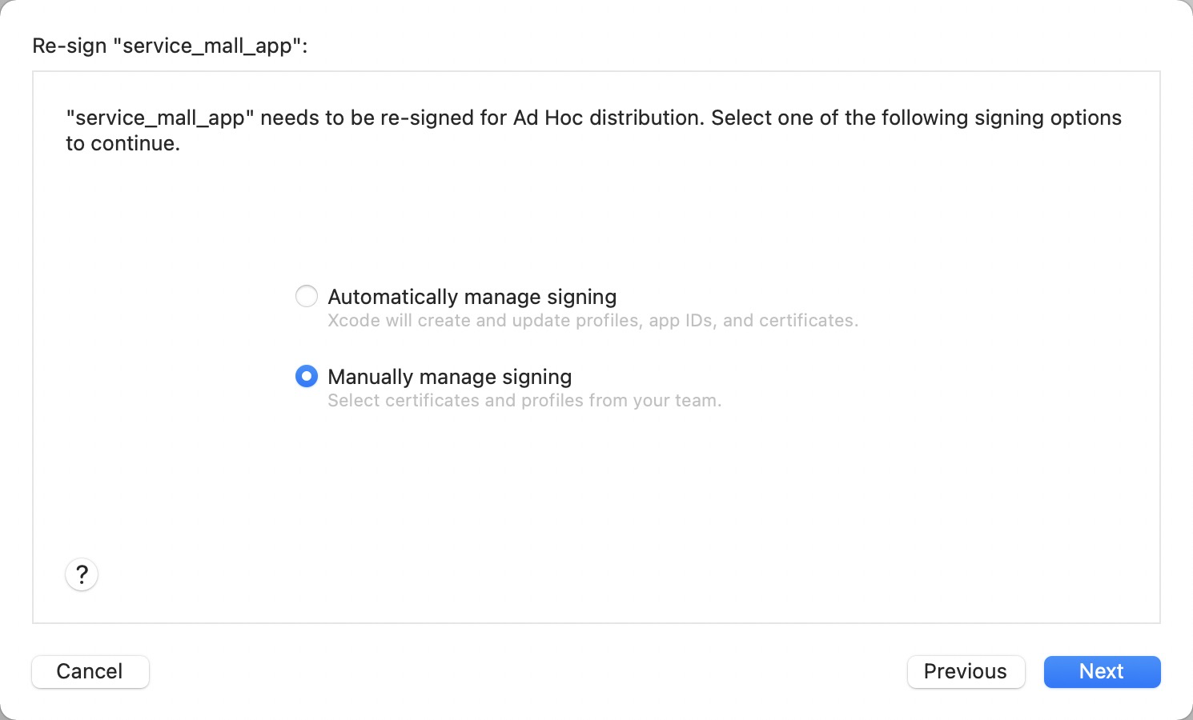Enable automatic signing management option

307,297
